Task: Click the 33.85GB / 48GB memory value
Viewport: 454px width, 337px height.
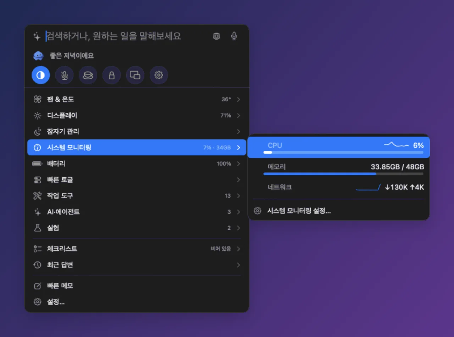Action: (397, 167)
